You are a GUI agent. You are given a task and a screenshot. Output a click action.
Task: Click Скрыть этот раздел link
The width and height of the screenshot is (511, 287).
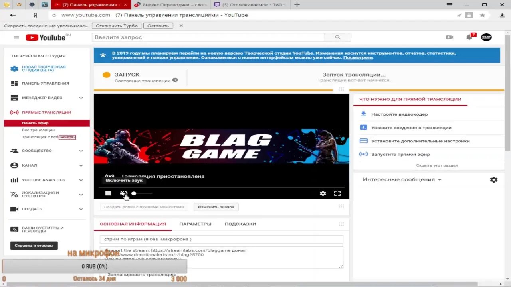437,165
